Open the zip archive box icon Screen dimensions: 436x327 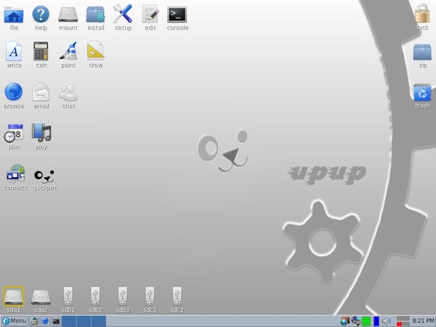coord(422,52)
